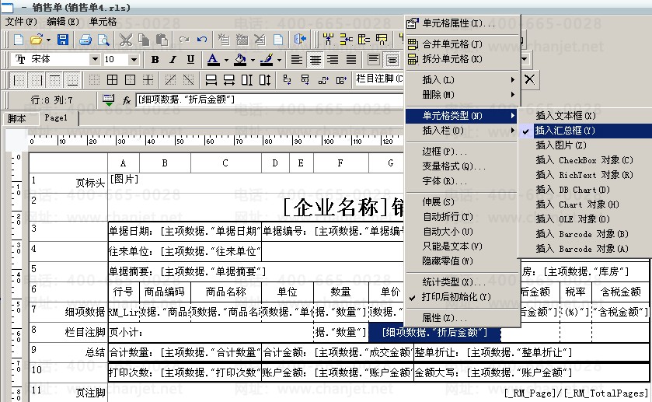Click the fx formula icon

pos(127,100)
